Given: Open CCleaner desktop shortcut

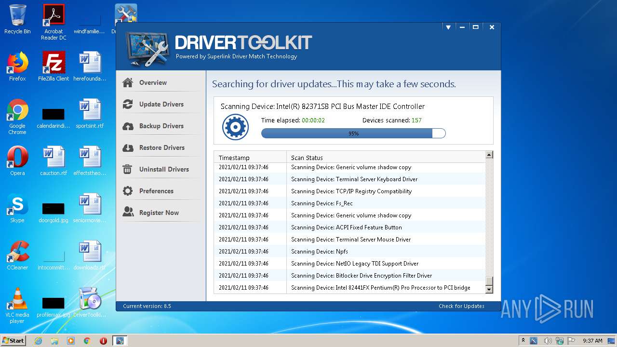Looking at the screenshot, I should click(x=17, y=255).
